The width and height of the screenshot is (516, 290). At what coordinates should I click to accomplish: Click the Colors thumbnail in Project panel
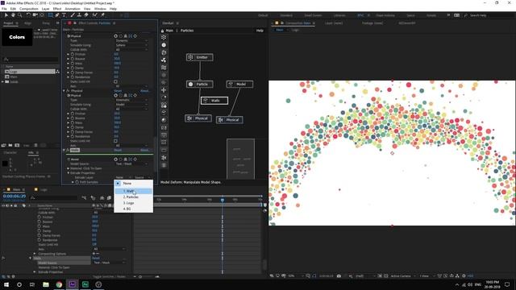17,37
